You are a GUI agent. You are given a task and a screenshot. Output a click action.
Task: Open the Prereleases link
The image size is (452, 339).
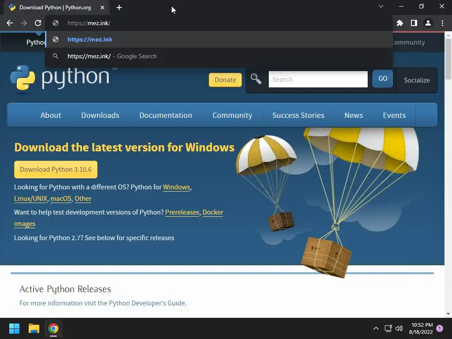[x=182, y=212]
